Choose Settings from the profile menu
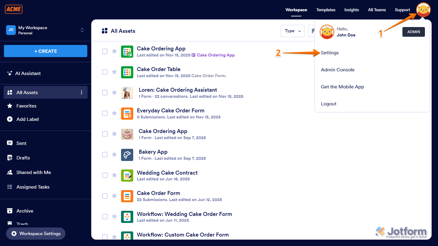The width and height of the screenshot is (438, 246). pyautogui.click(x=330, y=53)
